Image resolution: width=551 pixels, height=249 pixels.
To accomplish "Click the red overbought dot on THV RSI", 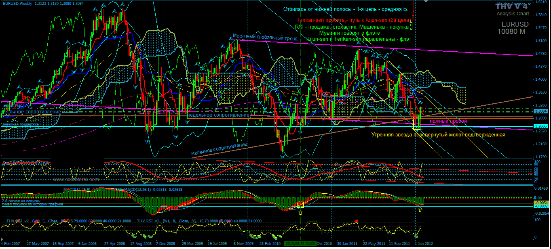I will (357, 221).
